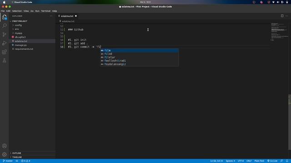Change the Spaces: 4 indentation setting
The image size is (291, 163).
(231, 161)
